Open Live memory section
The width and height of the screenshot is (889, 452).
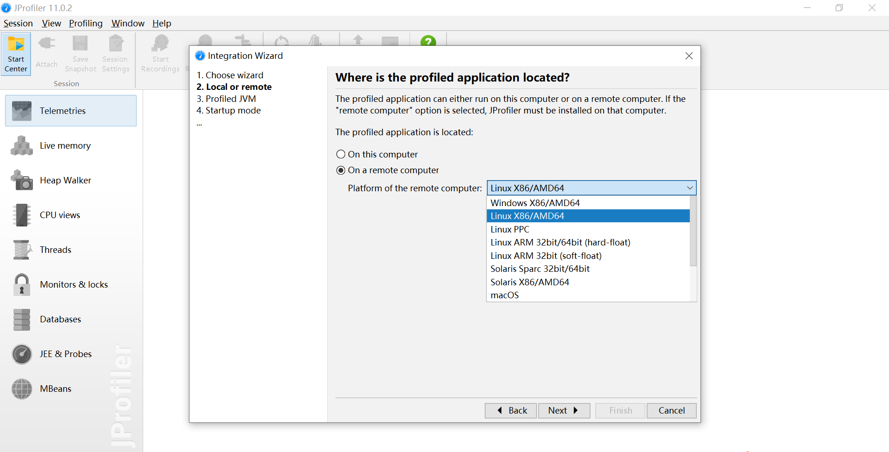tap(71, 145)
